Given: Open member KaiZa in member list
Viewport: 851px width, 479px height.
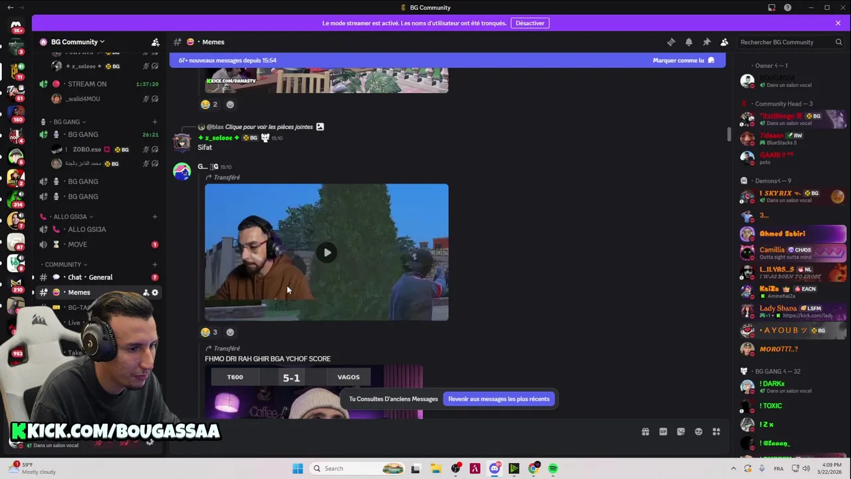Looking at the screenshot, I should 792,291.
